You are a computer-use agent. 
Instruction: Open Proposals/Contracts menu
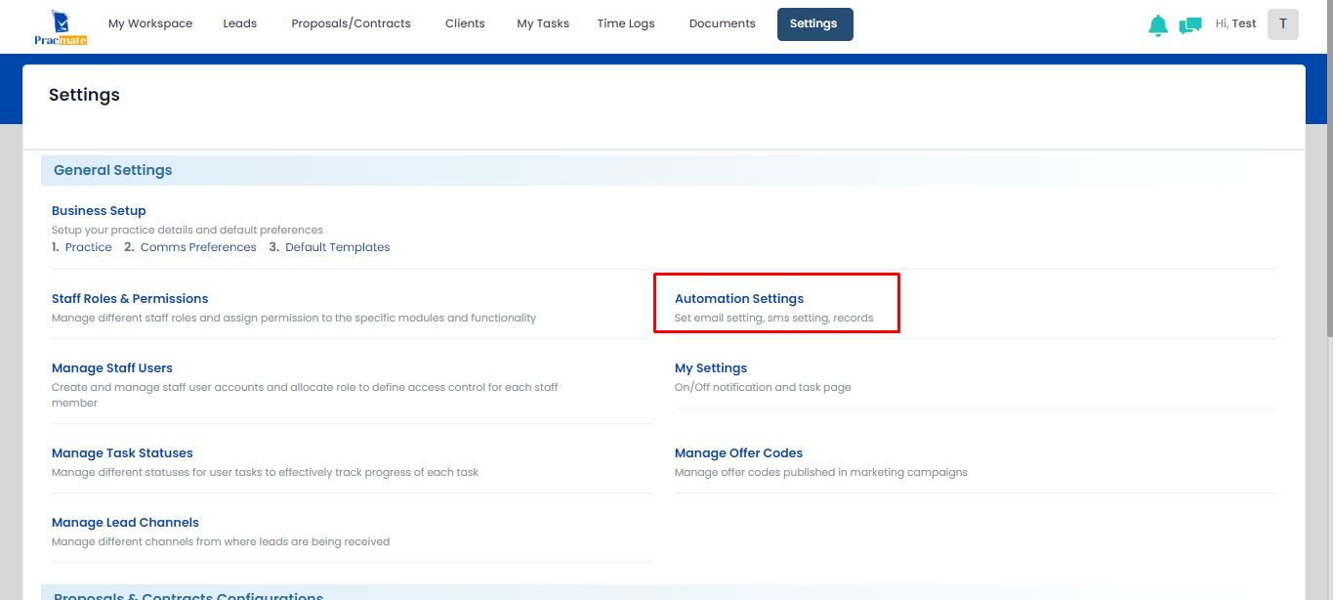coord(351,23)
